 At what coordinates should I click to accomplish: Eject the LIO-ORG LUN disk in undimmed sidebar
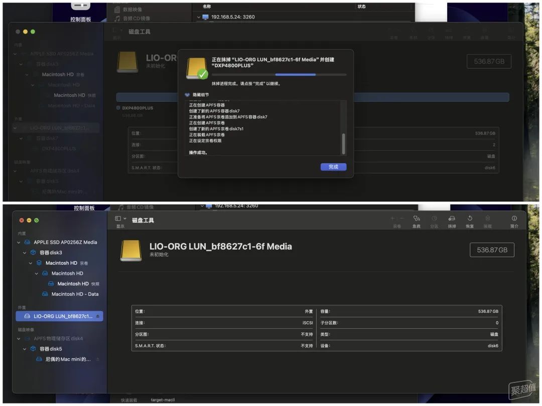98,316
